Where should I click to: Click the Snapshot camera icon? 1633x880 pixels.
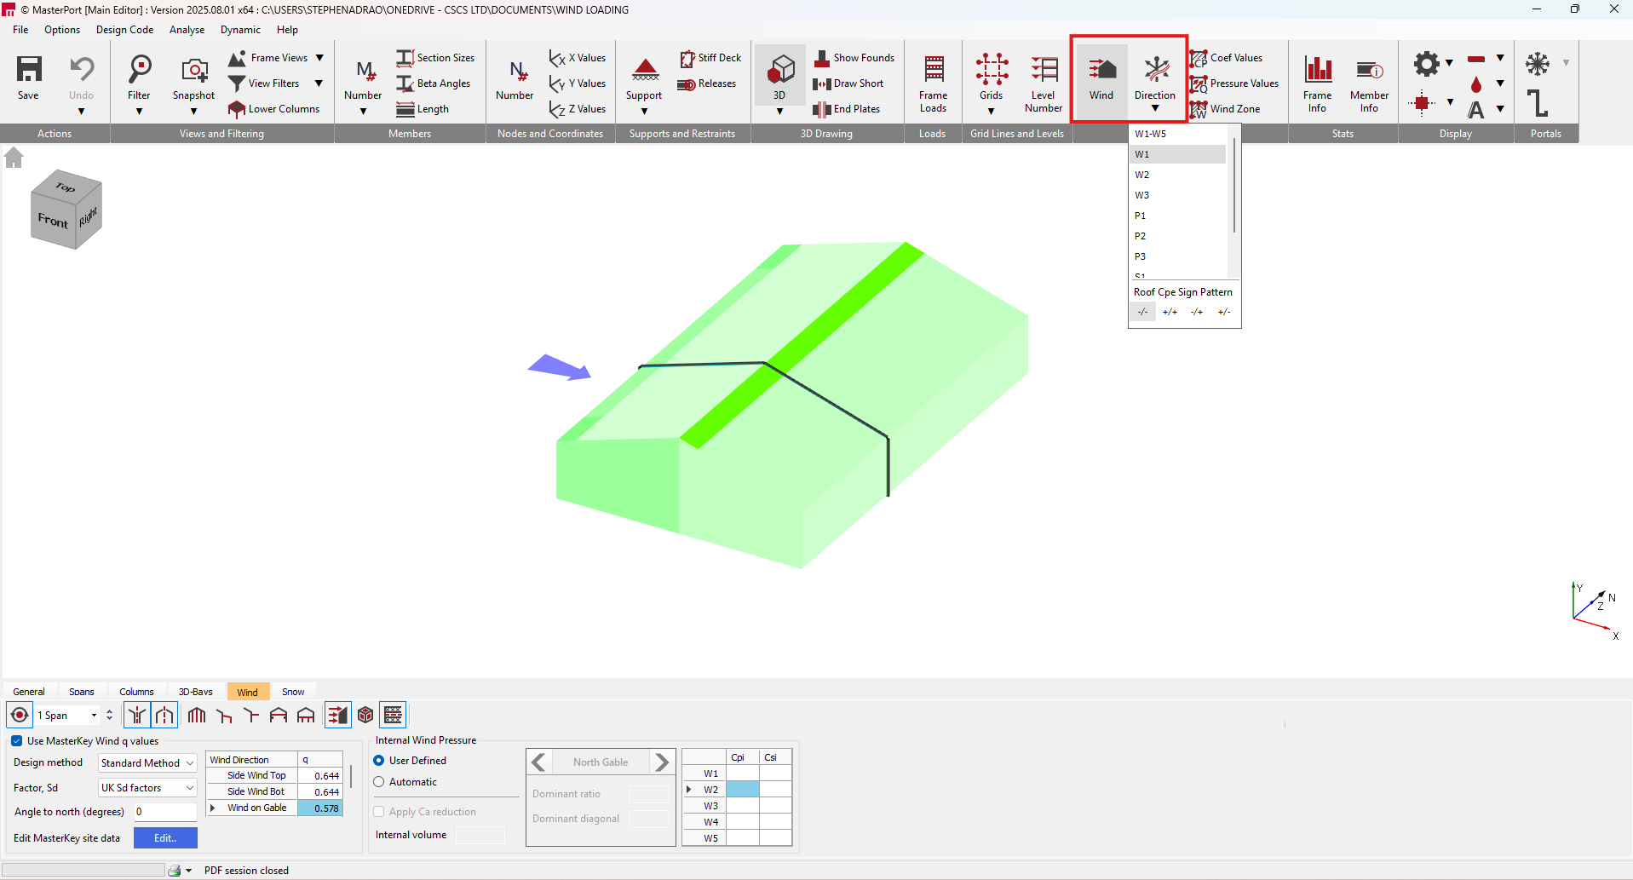(193, 70)
